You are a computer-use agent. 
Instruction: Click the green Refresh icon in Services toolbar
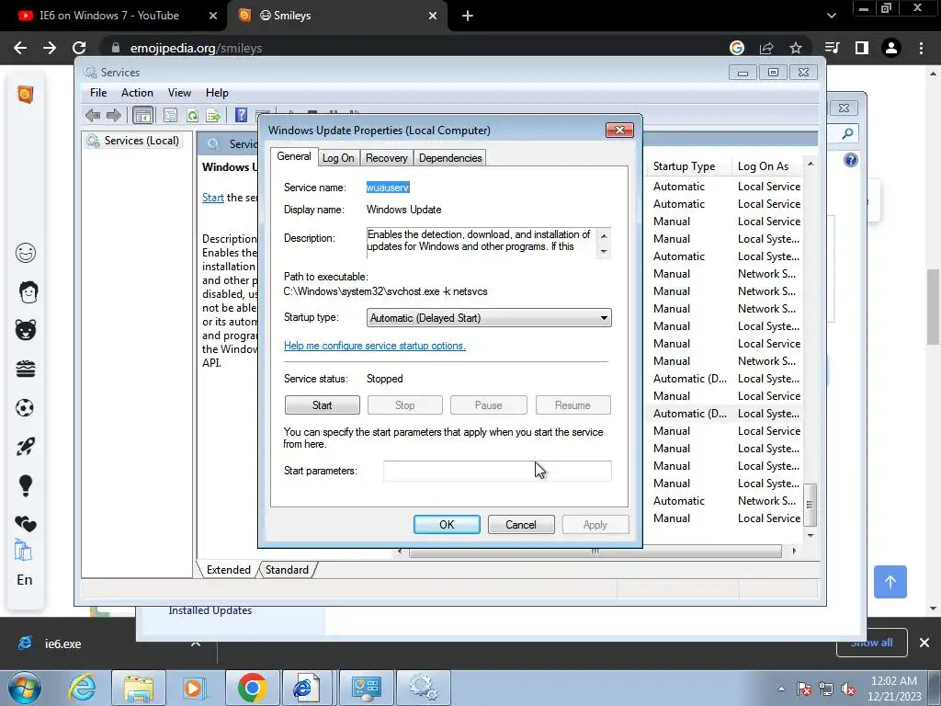coord(193,115)
